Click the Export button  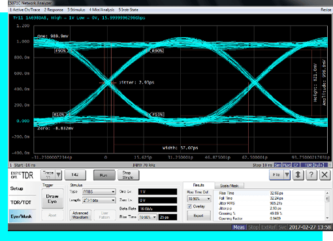pyautogui.click(x=198, y=216)
